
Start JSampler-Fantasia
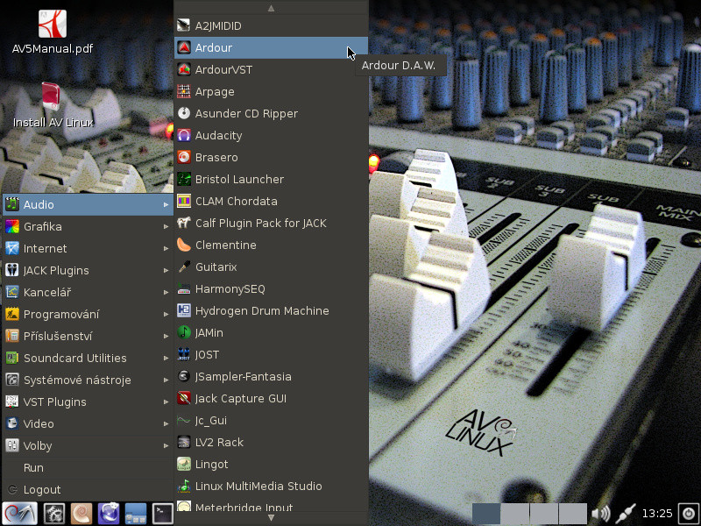tap(271, 376)
